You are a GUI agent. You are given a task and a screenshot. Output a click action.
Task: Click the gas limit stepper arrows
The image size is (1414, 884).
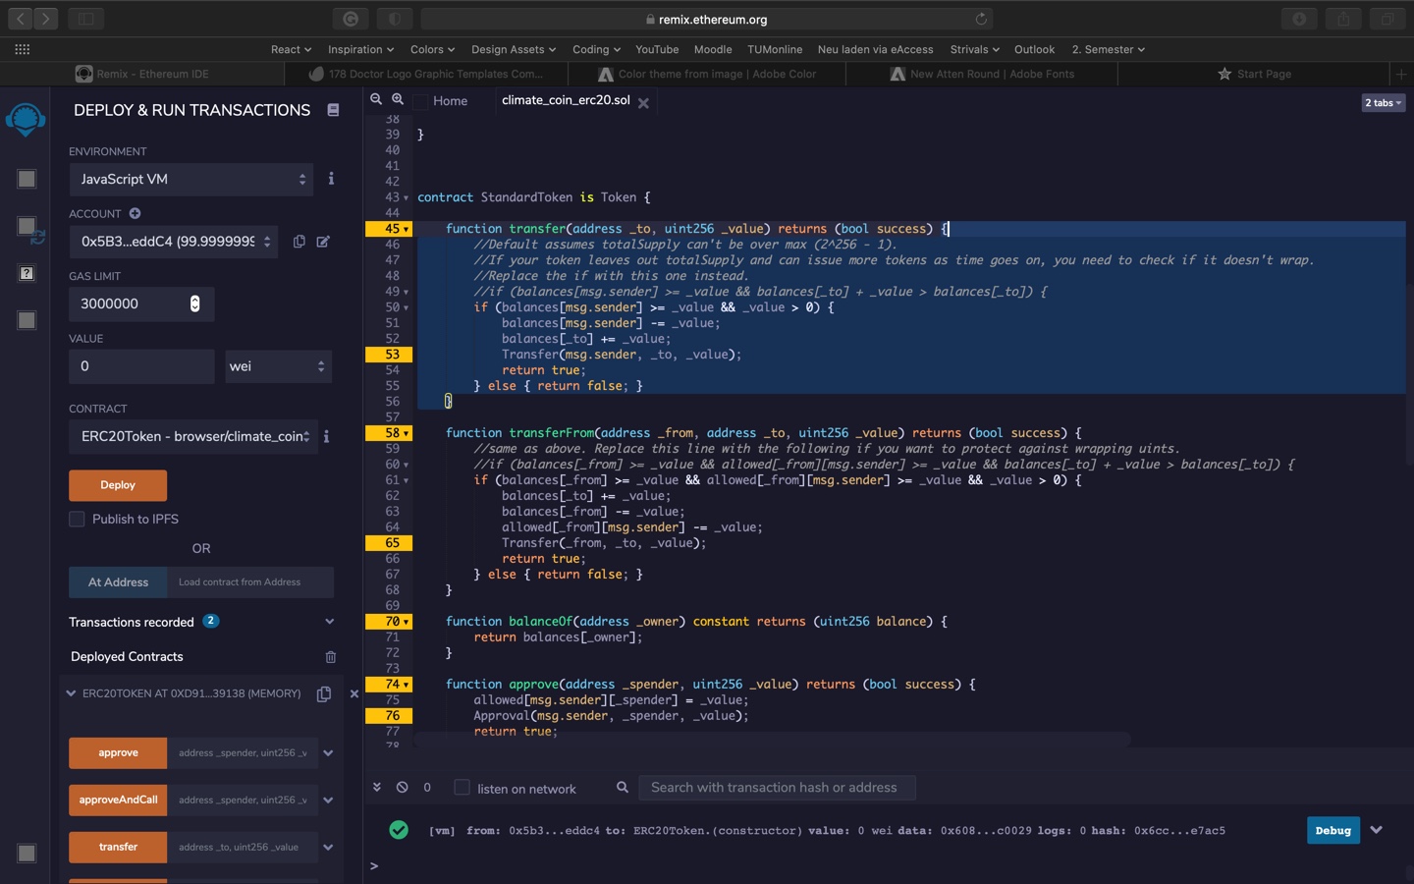[194, 304]
